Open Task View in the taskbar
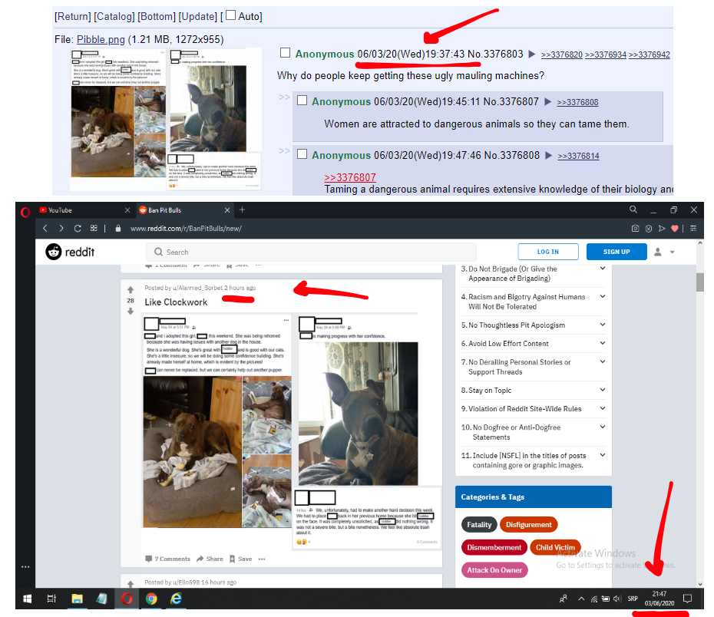 tap(52, 599)
